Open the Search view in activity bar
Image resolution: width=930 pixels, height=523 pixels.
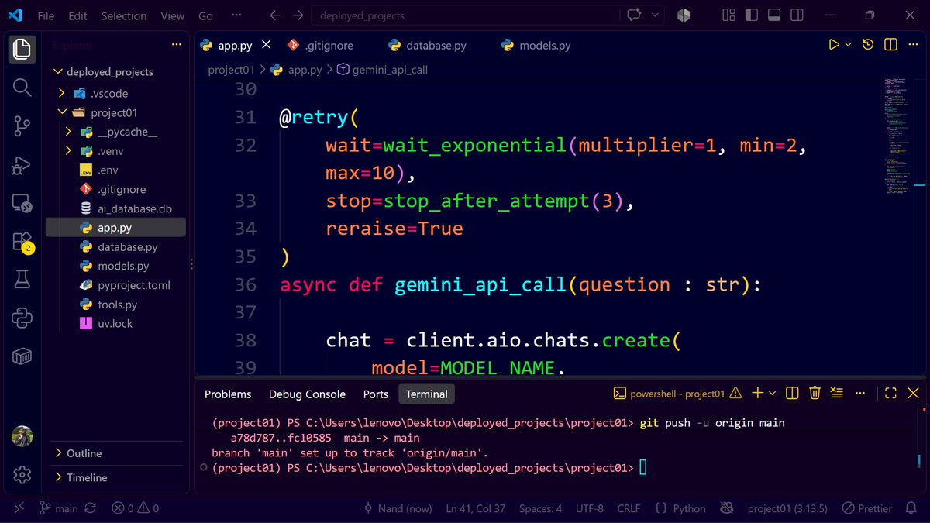coord(22,88)
